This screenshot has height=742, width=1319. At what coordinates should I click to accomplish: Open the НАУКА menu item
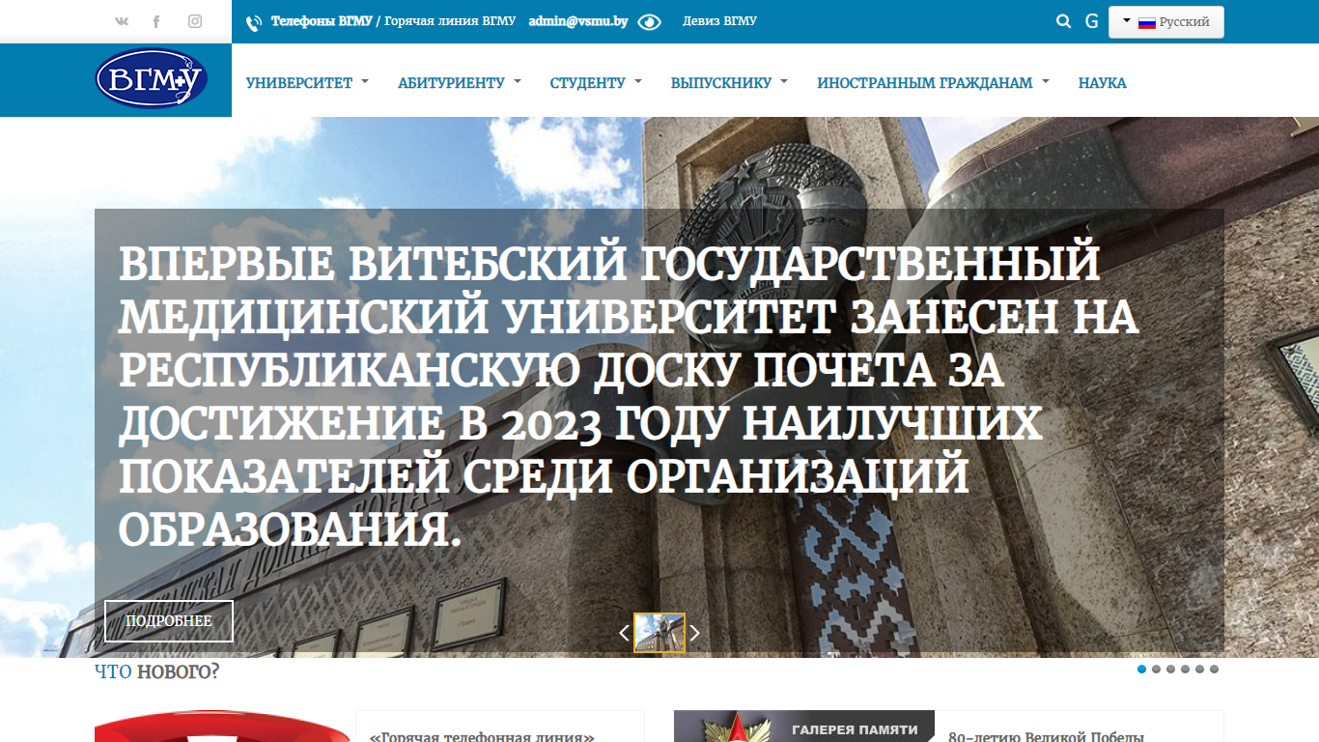pos(1103,83)
